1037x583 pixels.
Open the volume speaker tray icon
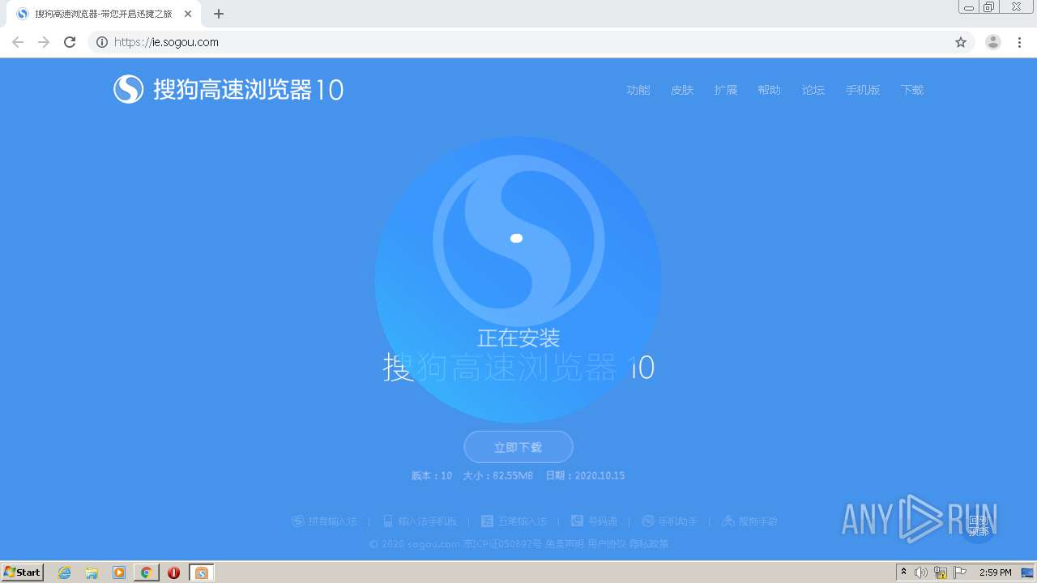coord(921,572)
